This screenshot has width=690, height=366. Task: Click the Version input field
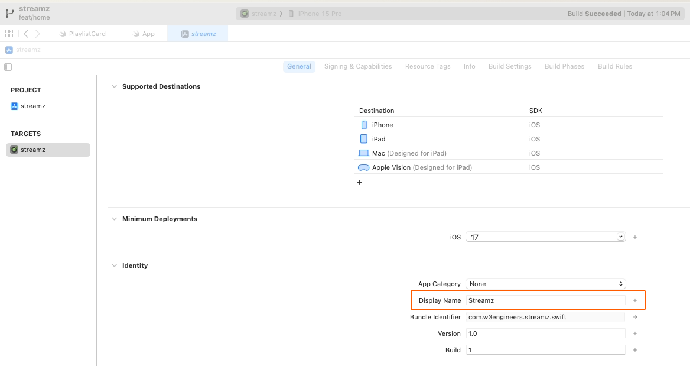pyautogui.click(x=546, y=333)
